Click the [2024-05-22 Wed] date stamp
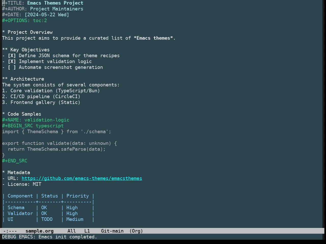The height and width of the screenshot is (244, 326). pyautogui.click(x=47, y=15)
